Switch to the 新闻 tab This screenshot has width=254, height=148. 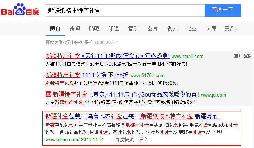point(75,28)
